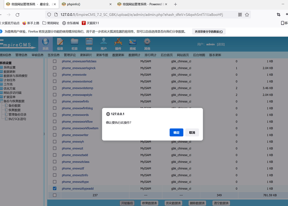Click the 优化数据表 button
The height and width of the screenshot is (206, 288).
(x=173, y=203)
